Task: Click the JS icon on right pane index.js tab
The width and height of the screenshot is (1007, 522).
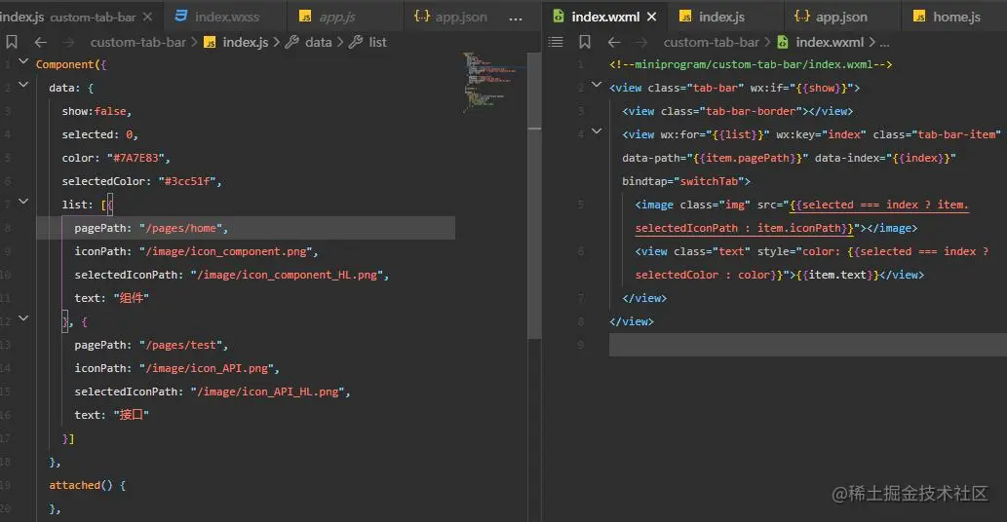Action: click(x=686, y=17)
